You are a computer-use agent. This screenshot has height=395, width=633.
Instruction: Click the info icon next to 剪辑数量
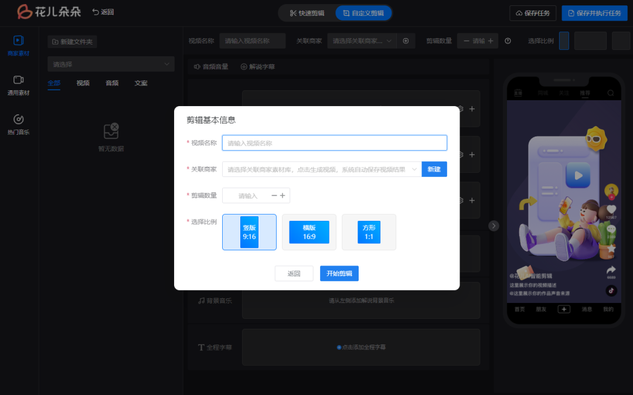point(508,41)
